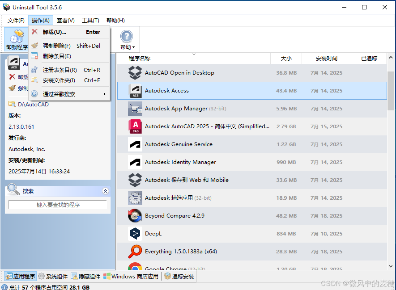Select the Everything 1.5.0.1383a (x64) row

click(252, 252)
